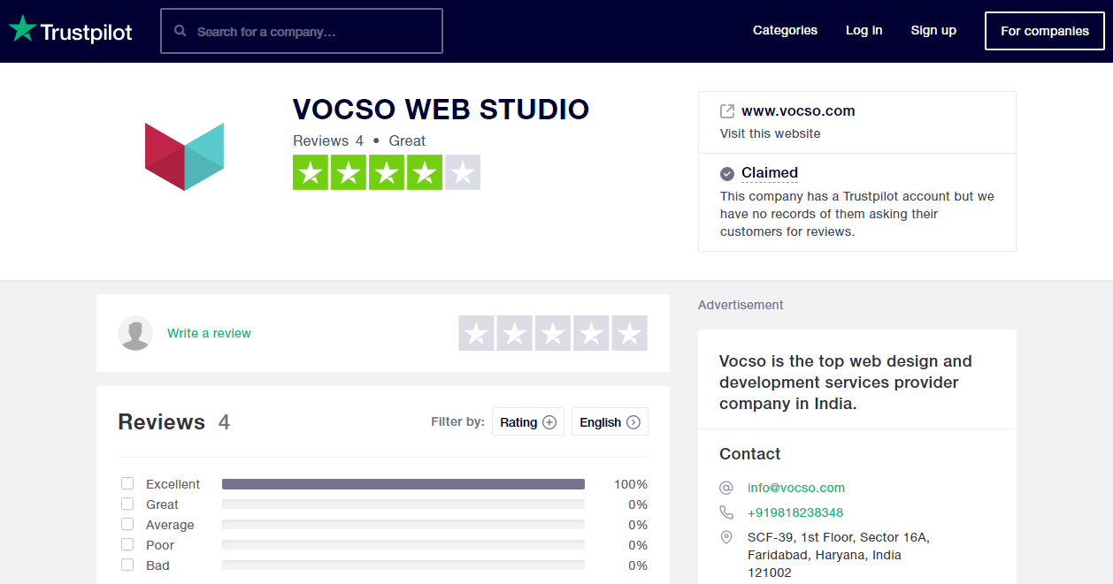Viewport: 1113px width, 584px height.
Task: Click the location pin icon in Contact
Action: tap(726, 537)
